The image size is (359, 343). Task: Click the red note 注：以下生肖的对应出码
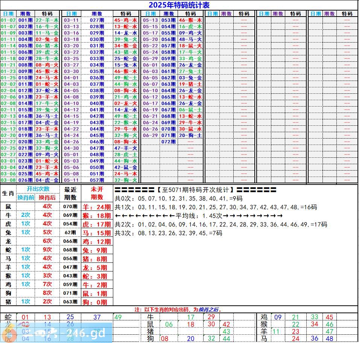click(x=178, y=309)
